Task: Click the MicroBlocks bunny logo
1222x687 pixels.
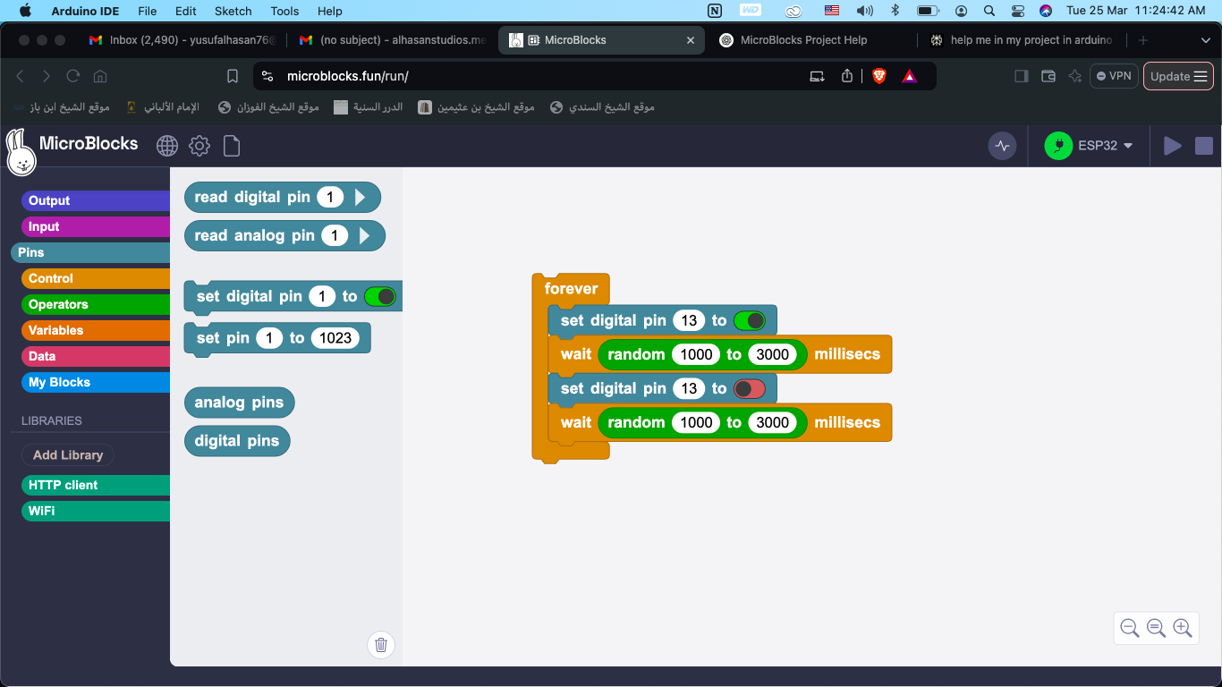Action: (21, 151)
